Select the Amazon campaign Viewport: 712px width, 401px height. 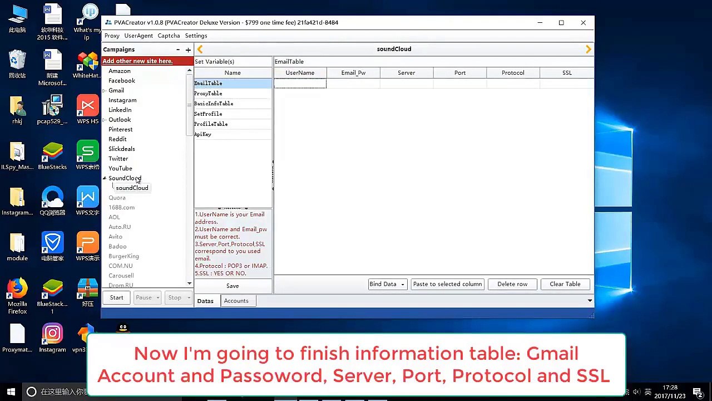[x=120, y=71]
